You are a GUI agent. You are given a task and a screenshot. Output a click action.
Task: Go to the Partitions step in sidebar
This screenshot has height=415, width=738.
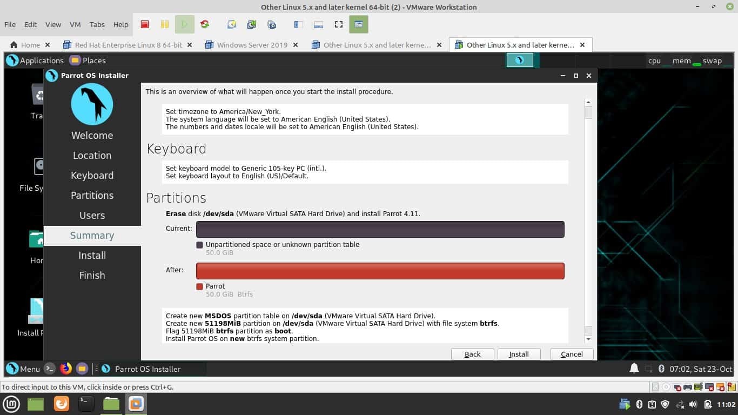[92, 195]
